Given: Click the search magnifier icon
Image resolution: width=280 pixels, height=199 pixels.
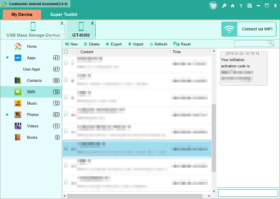Looking at the screenshot, I should click(x=271, y=43).
